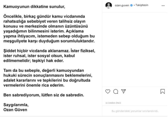The width and height of the screenshot is (168, 117).
Task: Like the post with heart icon
Action: point(108,91)
